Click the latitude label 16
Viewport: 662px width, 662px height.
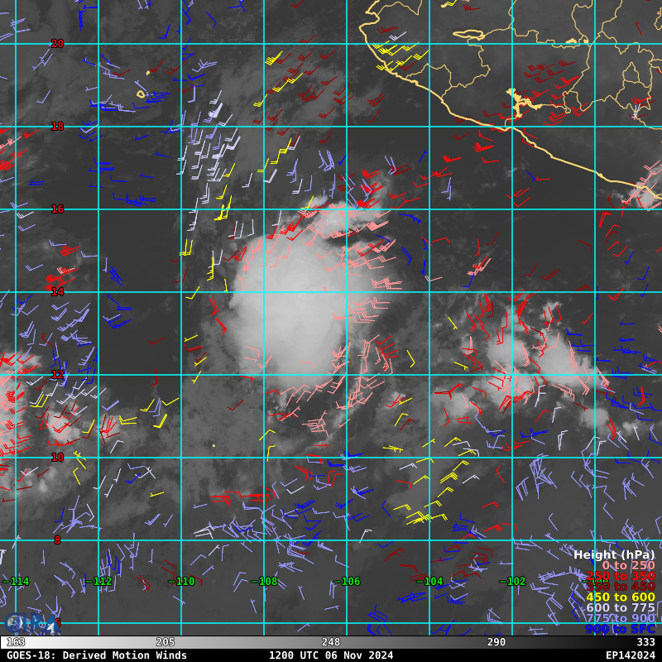(57, 209)
